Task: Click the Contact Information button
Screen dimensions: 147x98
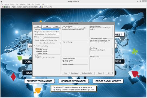Action: click(73, 81)
